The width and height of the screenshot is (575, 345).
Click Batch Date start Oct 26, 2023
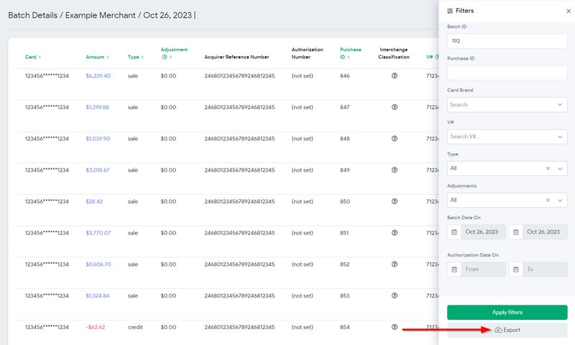tap(483, 232)
